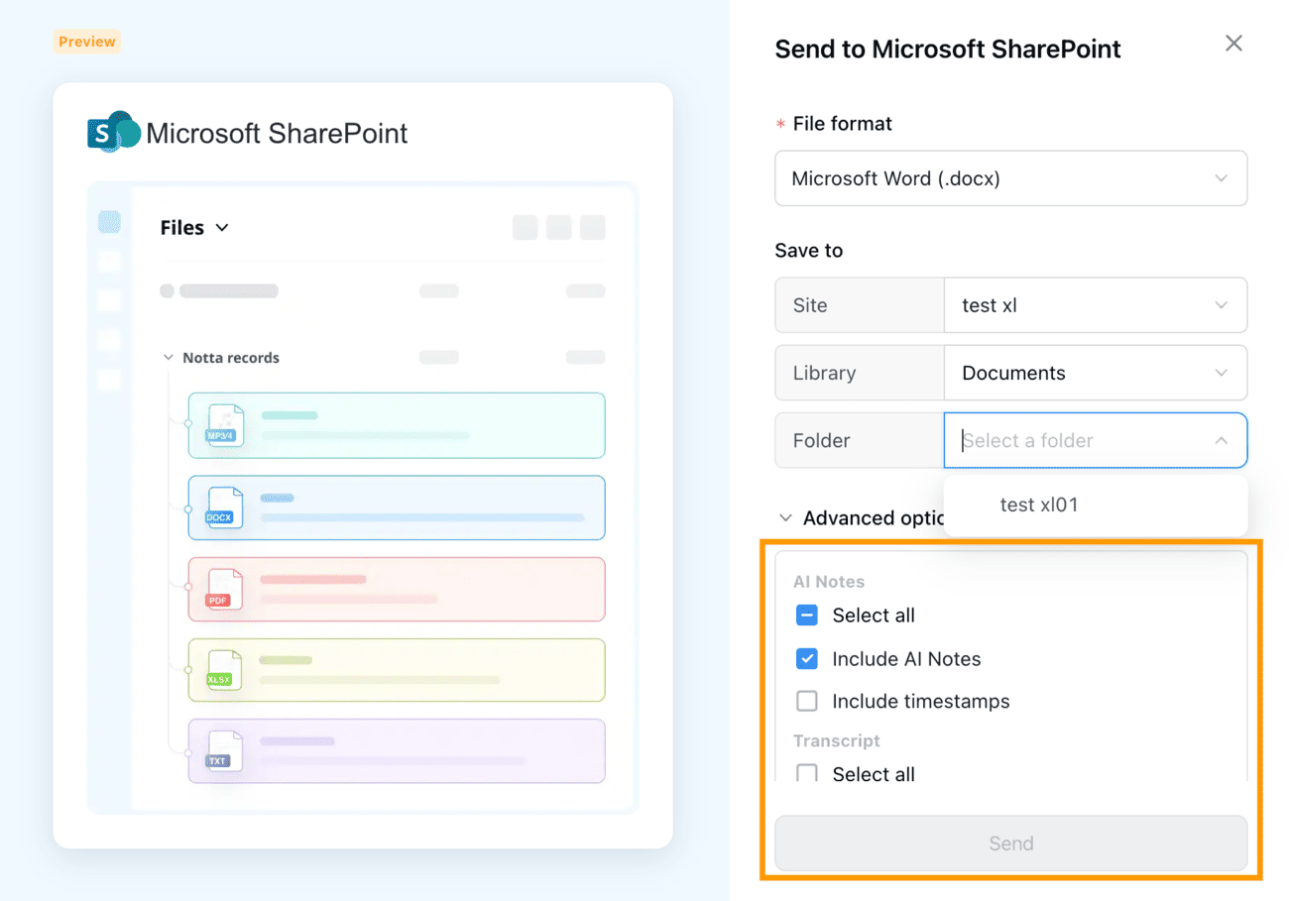Select the MP3/4 file icon
This screenshot has width=1289, height=901.
click(x=225, y=424)
